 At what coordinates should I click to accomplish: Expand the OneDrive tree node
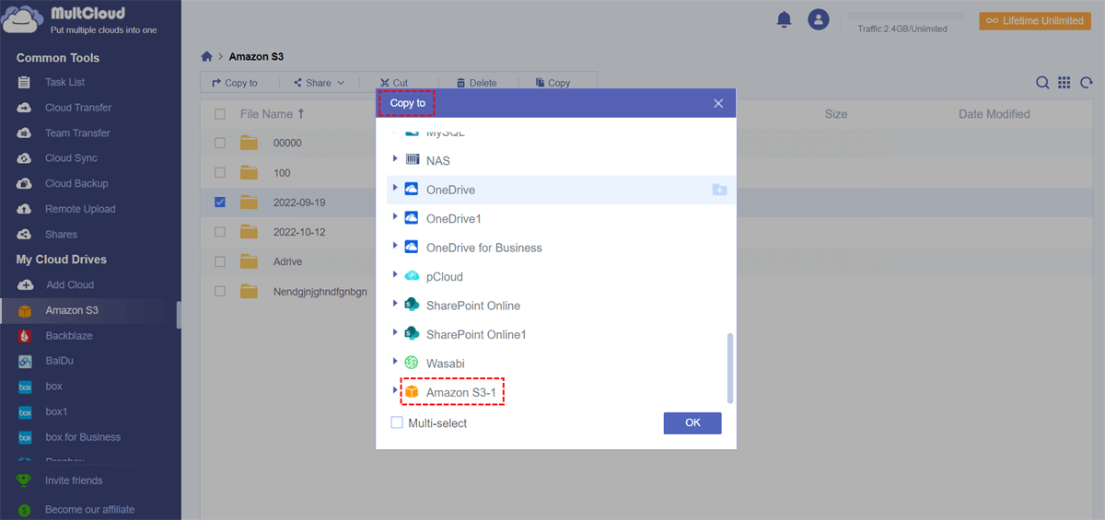395,188
